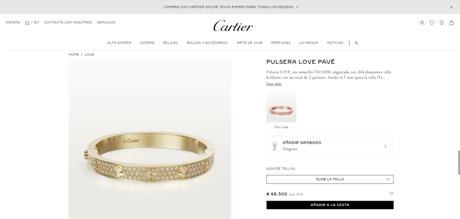Expand Añadir grabado option chevron
The width and height of the screenshot is (460, 219).
click(385, 146)
